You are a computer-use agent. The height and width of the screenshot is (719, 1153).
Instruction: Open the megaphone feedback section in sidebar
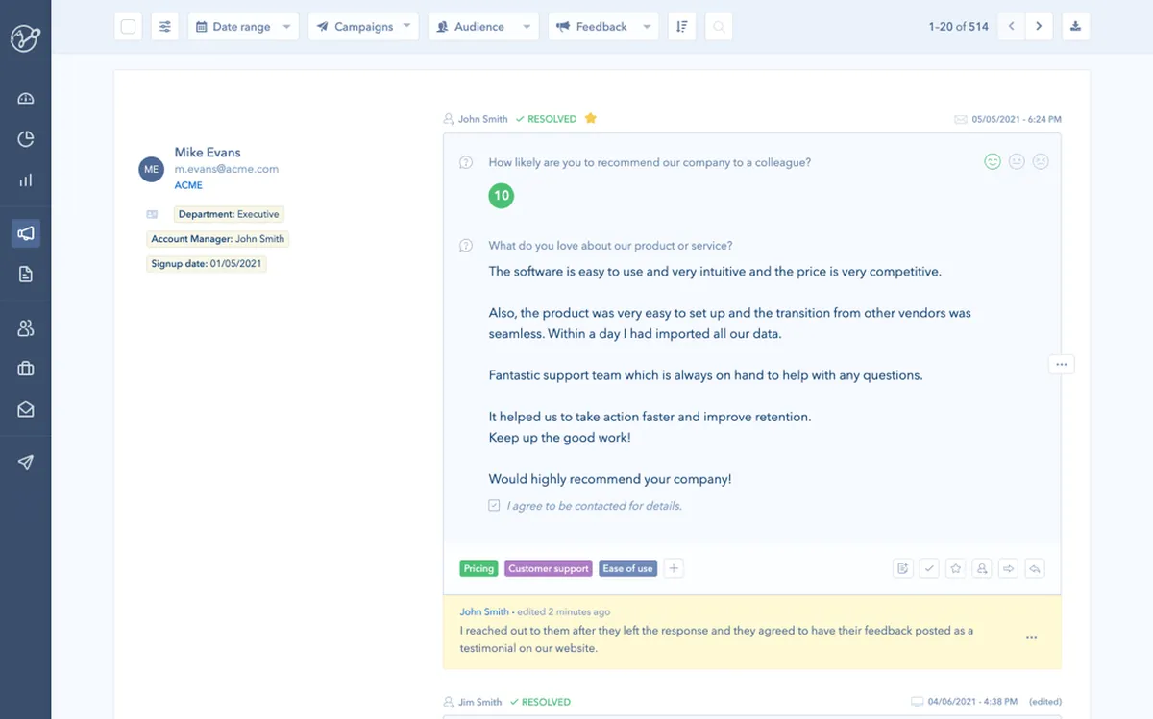click(x=26, y=233)
